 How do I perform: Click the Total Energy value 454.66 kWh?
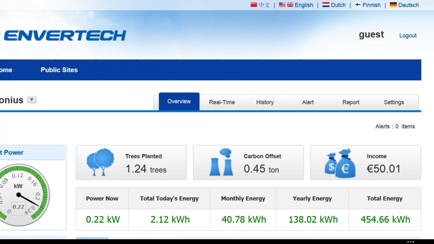(386, 220)
